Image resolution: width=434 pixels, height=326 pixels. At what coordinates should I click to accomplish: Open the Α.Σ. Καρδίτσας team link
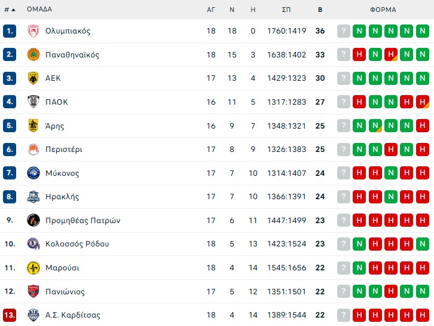click(73, 315)
